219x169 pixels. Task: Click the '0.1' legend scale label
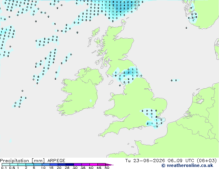[4, 168]
